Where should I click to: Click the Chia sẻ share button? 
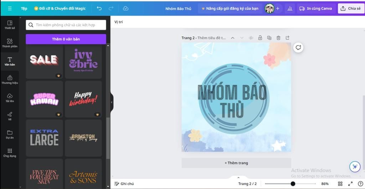(351, 9)
